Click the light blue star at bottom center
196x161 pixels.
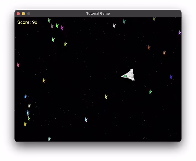(86, 120)
